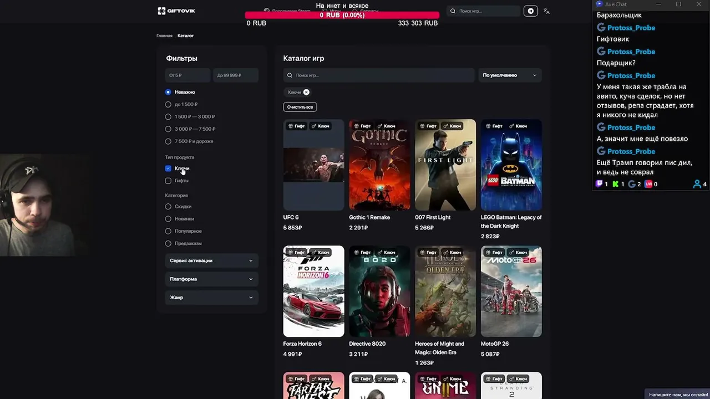Expand the Жанр filter section
This screenshot has width=710, height=399.
click(211, 298)
